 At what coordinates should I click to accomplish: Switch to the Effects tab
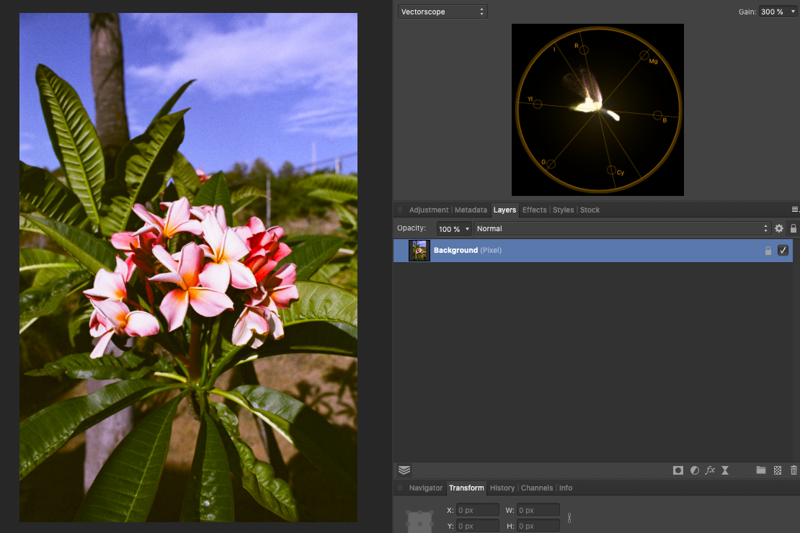(x=534, y=210)
